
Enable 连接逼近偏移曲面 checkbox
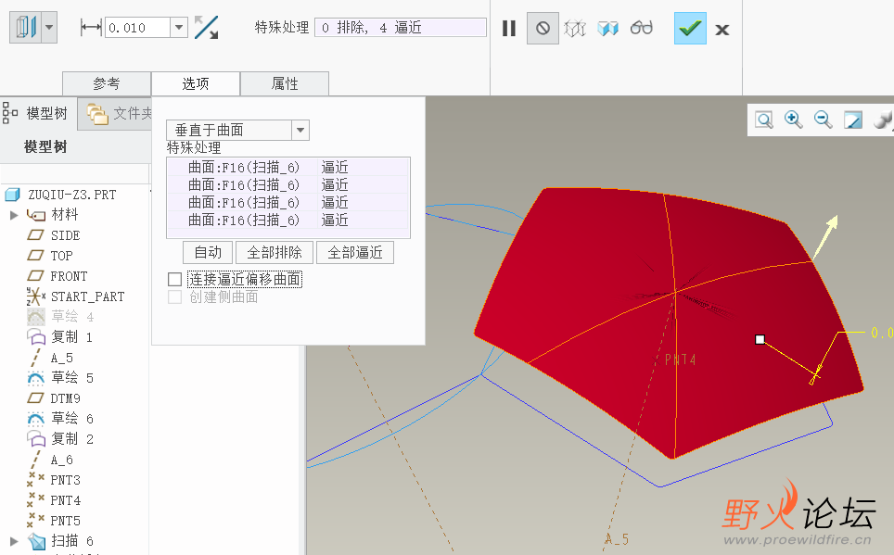pyautogui.click(x=175, y=279)
